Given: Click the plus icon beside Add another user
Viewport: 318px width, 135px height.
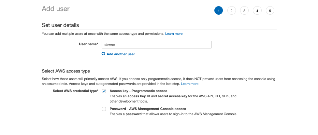Looking at the screenshot, I should [103, 54].
